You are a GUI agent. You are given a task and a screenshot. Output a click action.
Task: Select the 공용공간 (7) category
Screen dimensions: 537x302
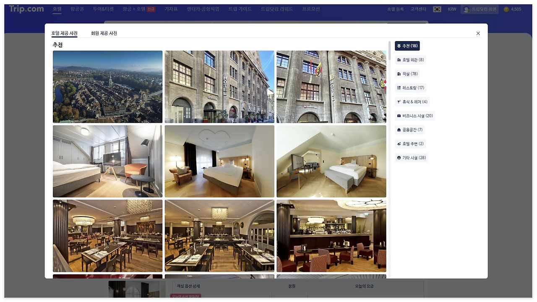[x=410, y=130]
